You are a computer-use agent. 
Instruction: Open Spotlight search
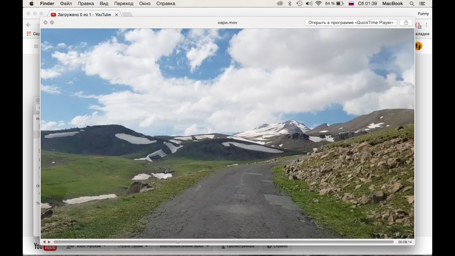(x=412, y=4)
